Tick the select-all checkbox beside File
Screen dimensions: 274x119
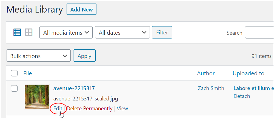click(x=14, y=73)
